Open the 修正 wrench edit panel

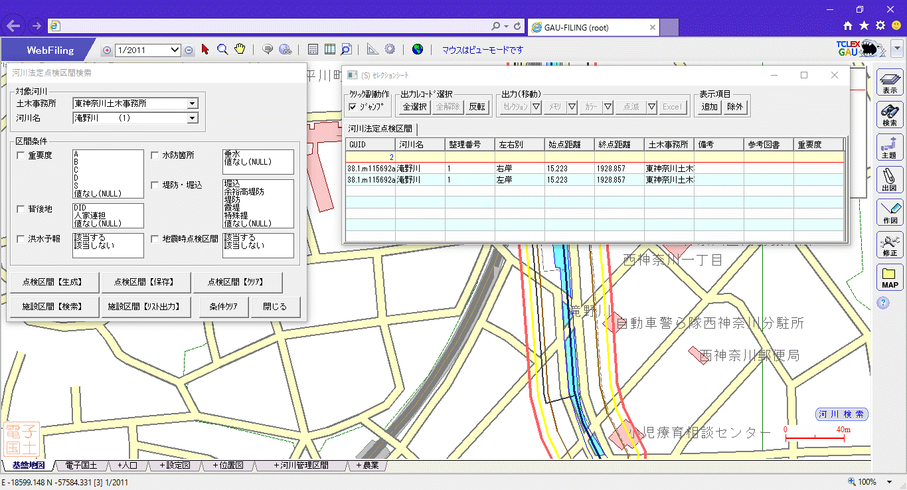coord(890,245)
